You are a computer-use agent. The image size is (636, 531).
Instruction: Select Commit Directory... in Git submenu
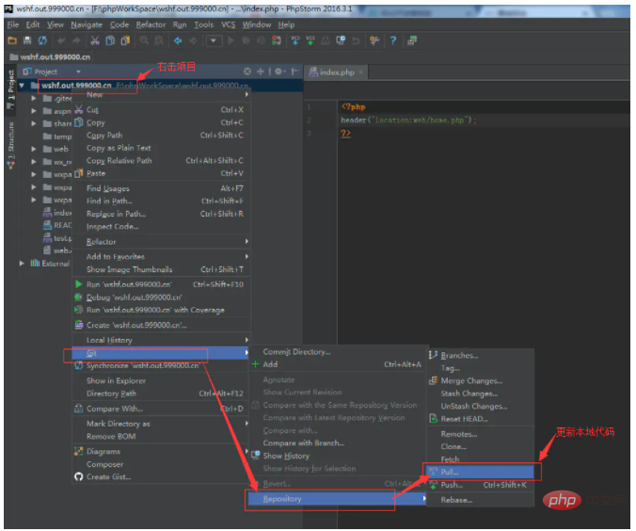click(296, 352)
